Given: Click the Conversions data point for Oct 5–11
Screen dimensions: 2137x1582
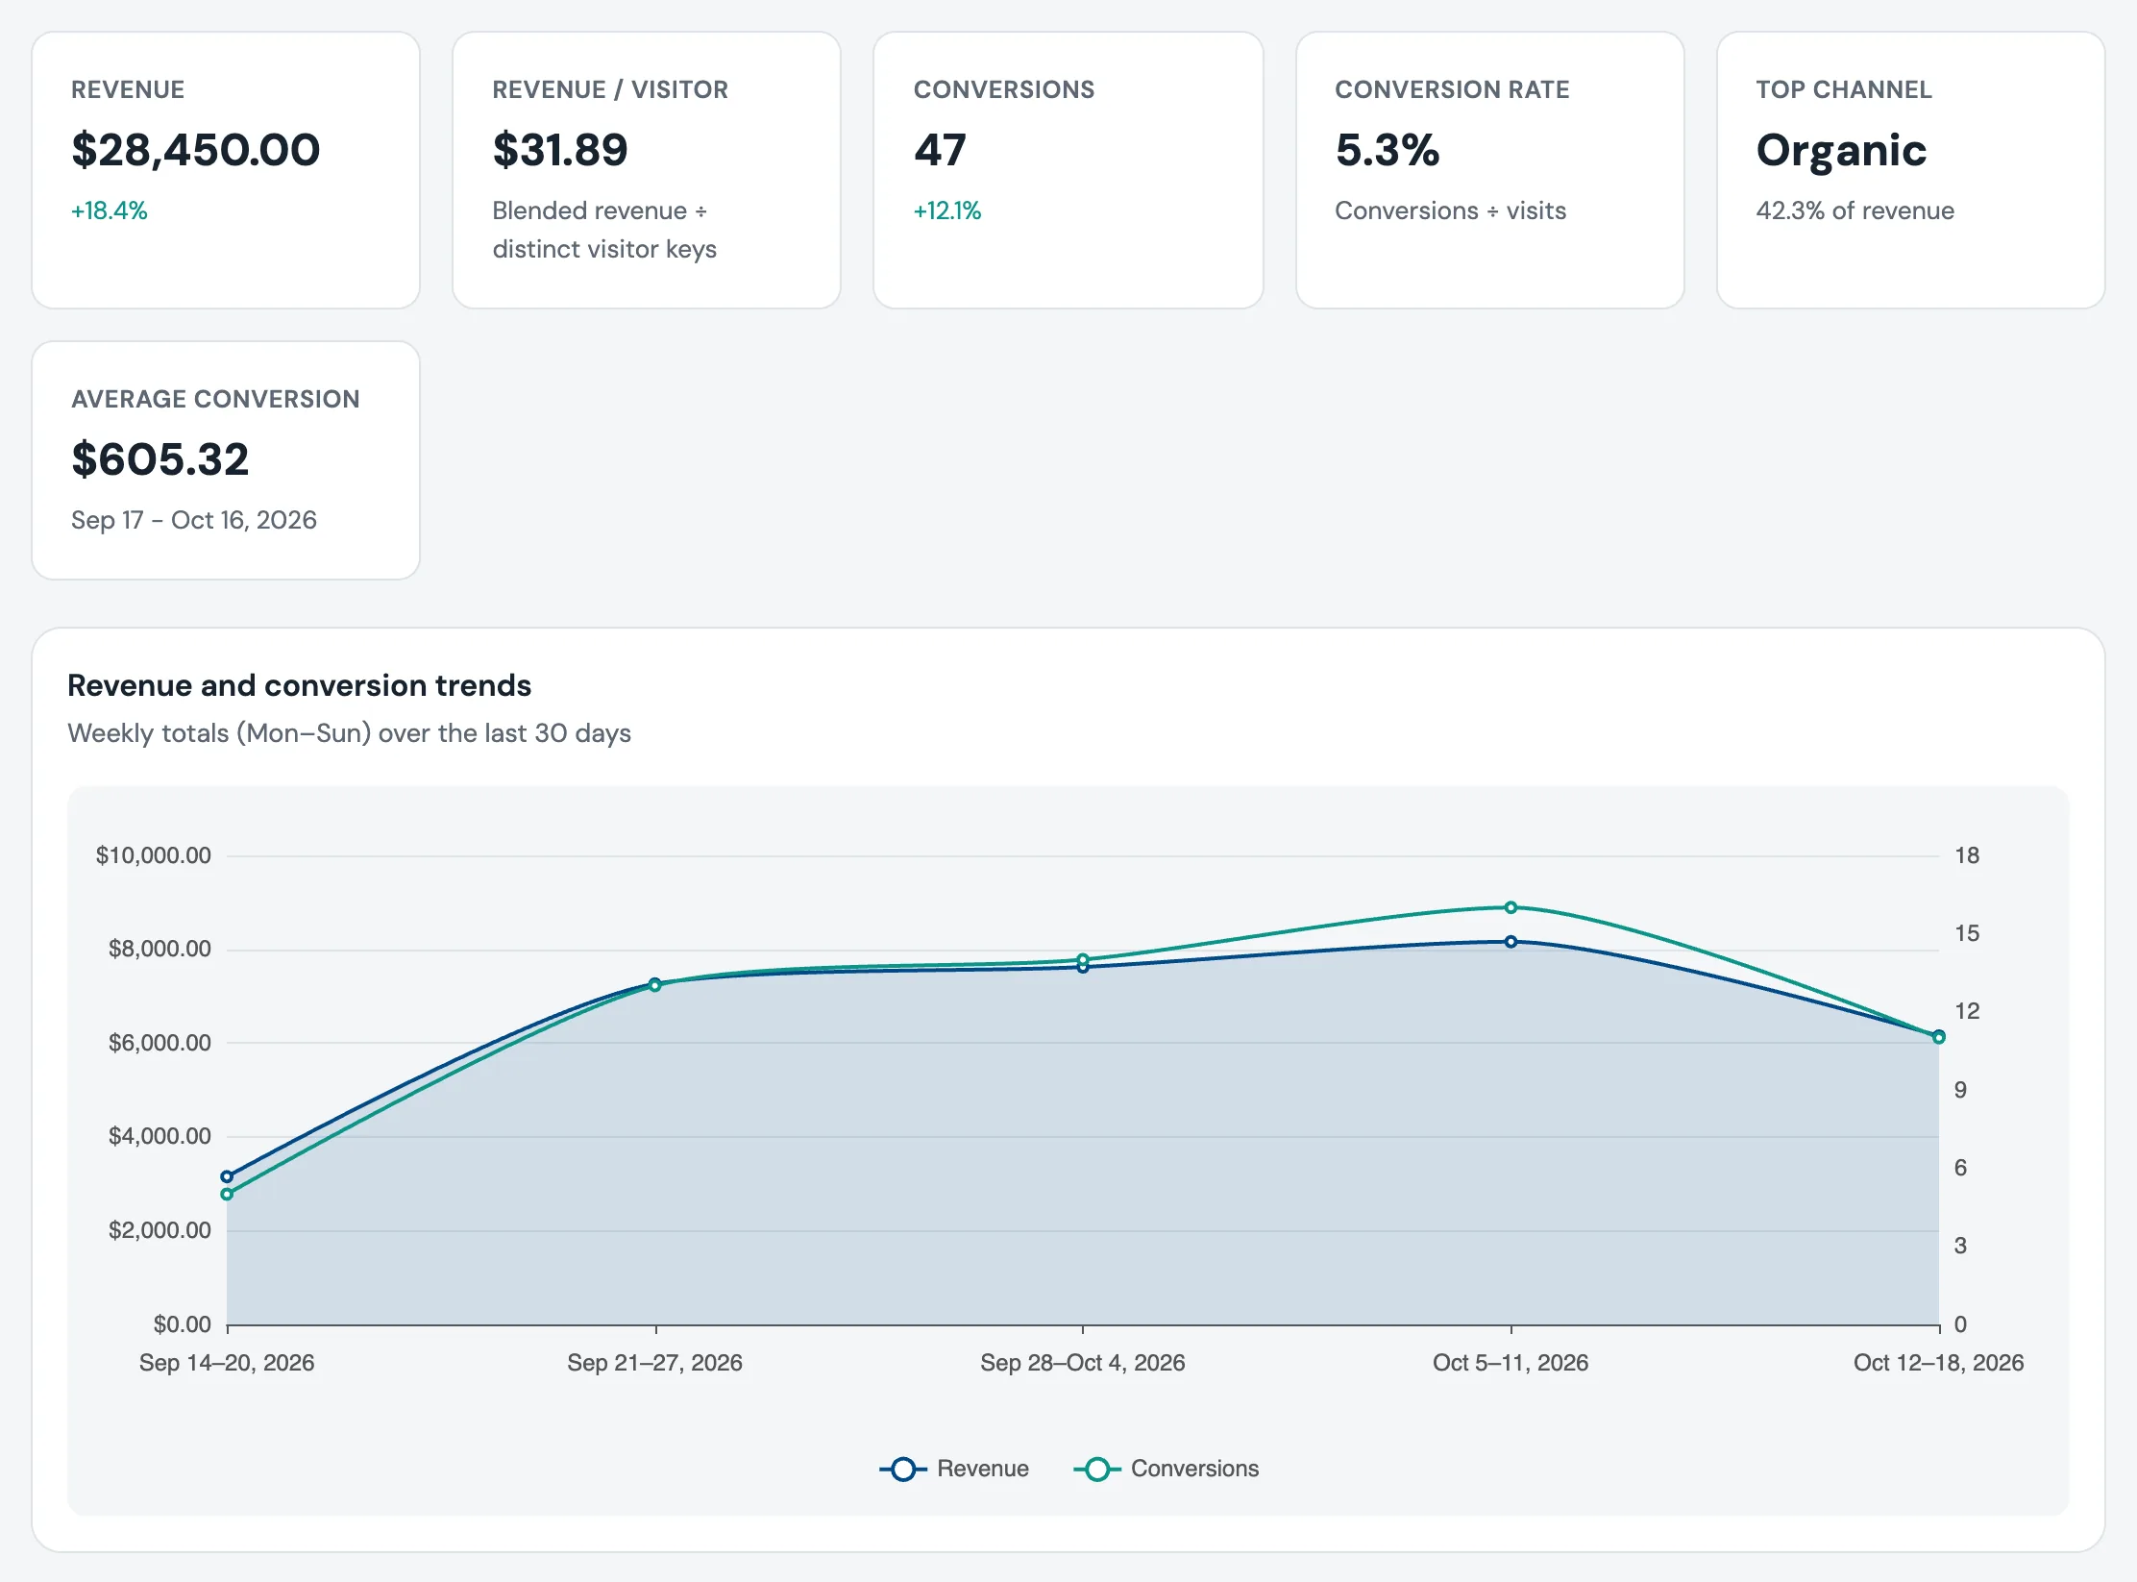Looking at the screenshot, I should click(1511, 907).
